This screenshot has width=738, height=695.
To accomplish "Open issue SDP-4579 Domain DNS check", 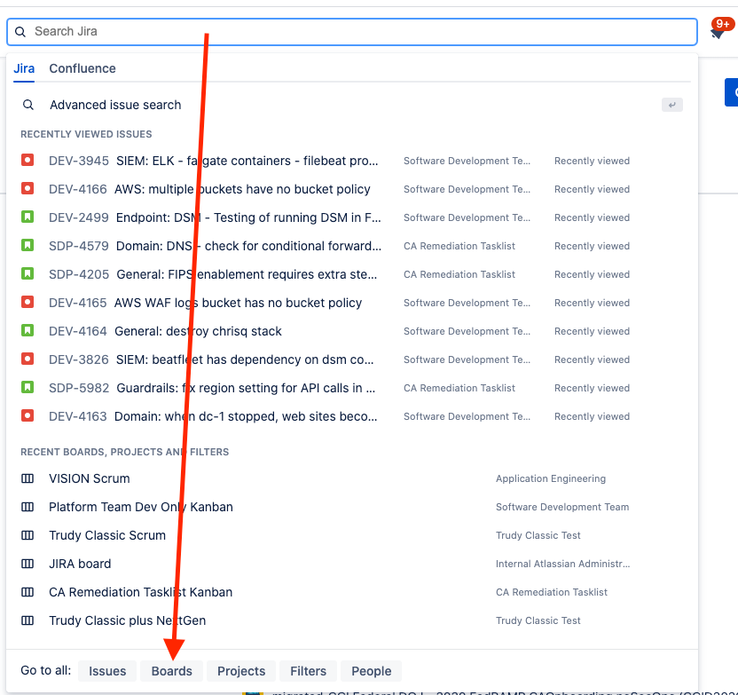I will coord(351,246).
